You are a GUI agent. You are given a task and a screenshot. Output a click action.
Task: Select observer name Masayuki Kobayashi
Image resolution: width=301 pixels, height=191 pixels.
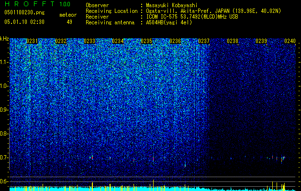click(172, 5)
